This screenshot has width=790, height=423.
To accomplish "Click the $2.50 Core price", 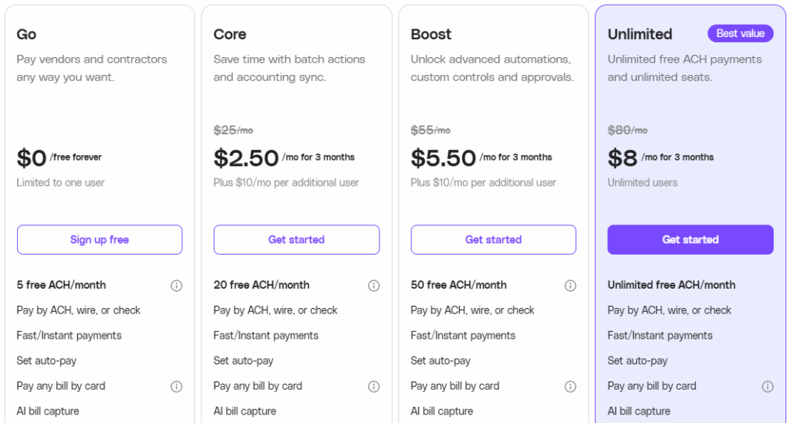I will click(246, 157).
